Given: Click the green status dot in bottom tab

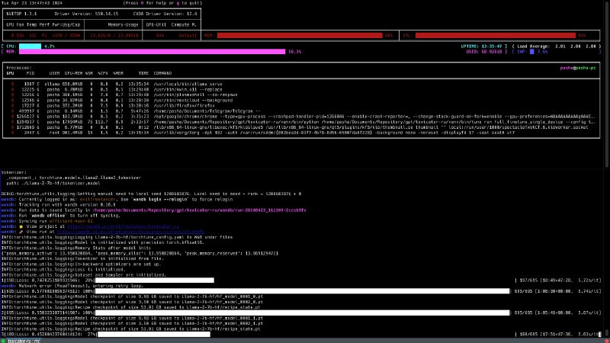Looking at the screenshot, I should click(4, 341).
